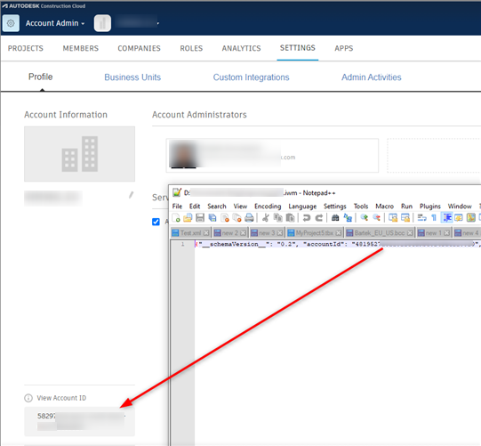Open the Encoding menu in Notepad++
Screen dimensions: 481x446
268,207
